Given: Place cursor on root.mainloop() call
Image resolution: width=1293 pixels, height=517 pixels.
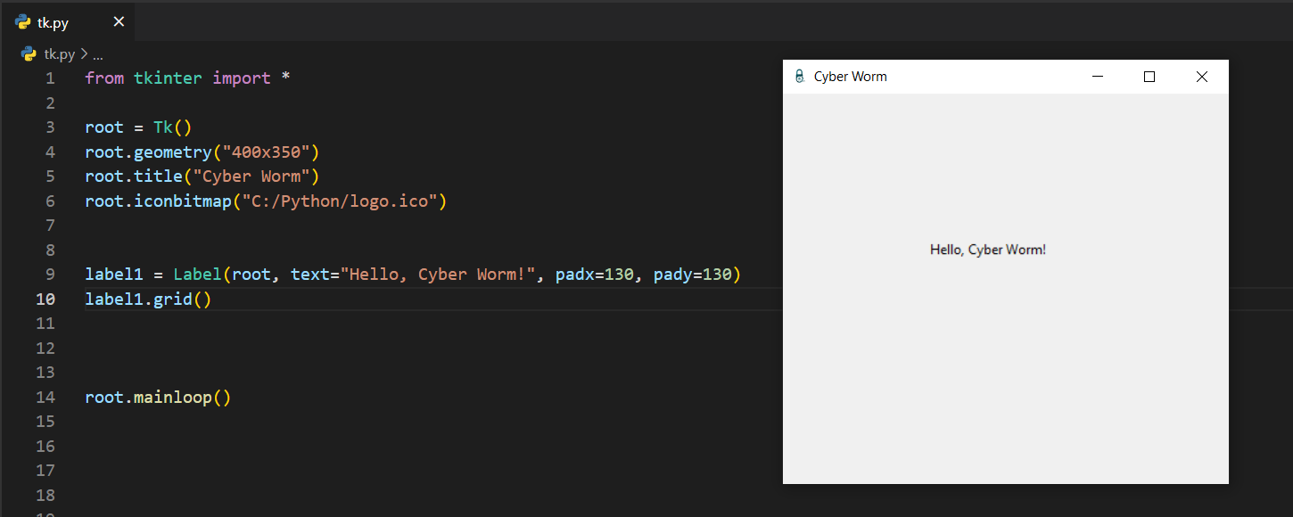Looking at the screenshot, I should (x=158, y=398).
